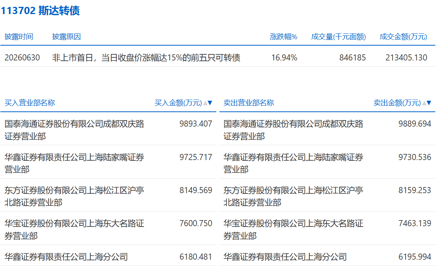
Task: Select seller 国泰海通证券成都双庆路证券营业部
Action: tap(293, 130)
